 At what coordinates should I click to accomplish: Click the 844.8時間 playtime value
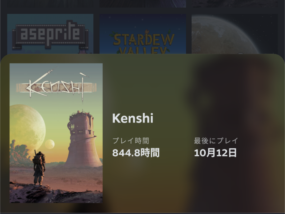[x=136, y=153]
